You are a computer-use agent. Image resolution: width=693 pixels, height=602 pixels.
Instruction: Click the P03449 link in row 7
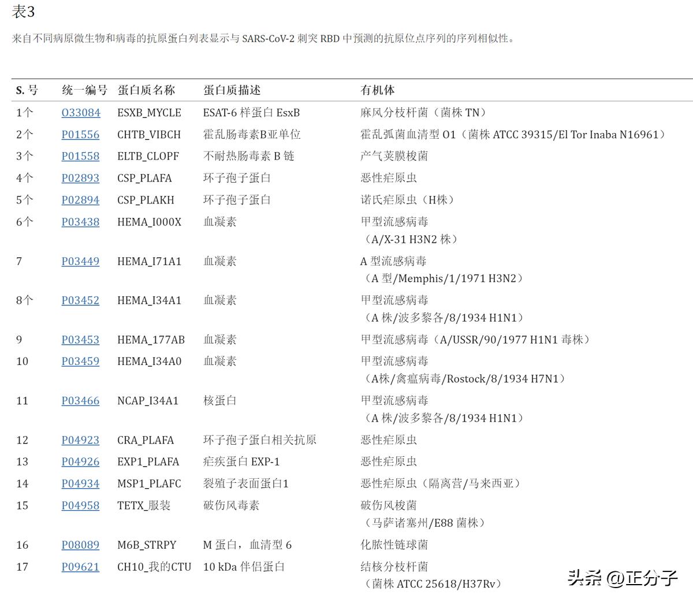(x=80, y=261)
